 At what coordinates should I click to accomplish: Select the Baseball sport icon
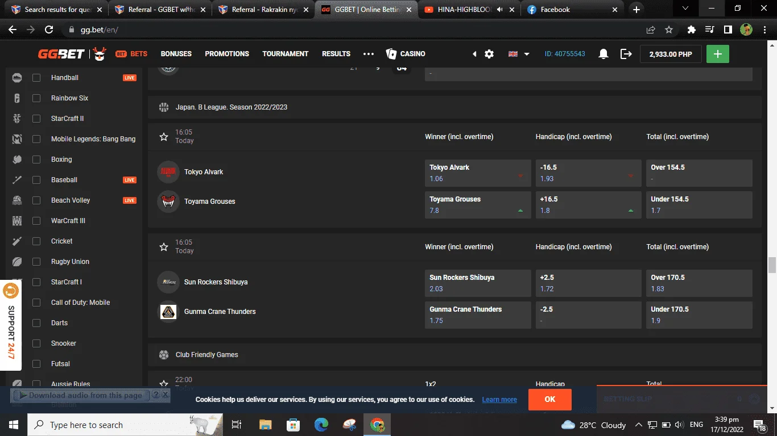coord(17,180)
